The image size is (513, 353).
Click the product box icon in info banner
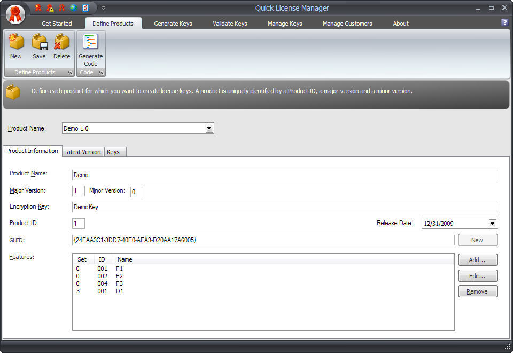point(13,92)
